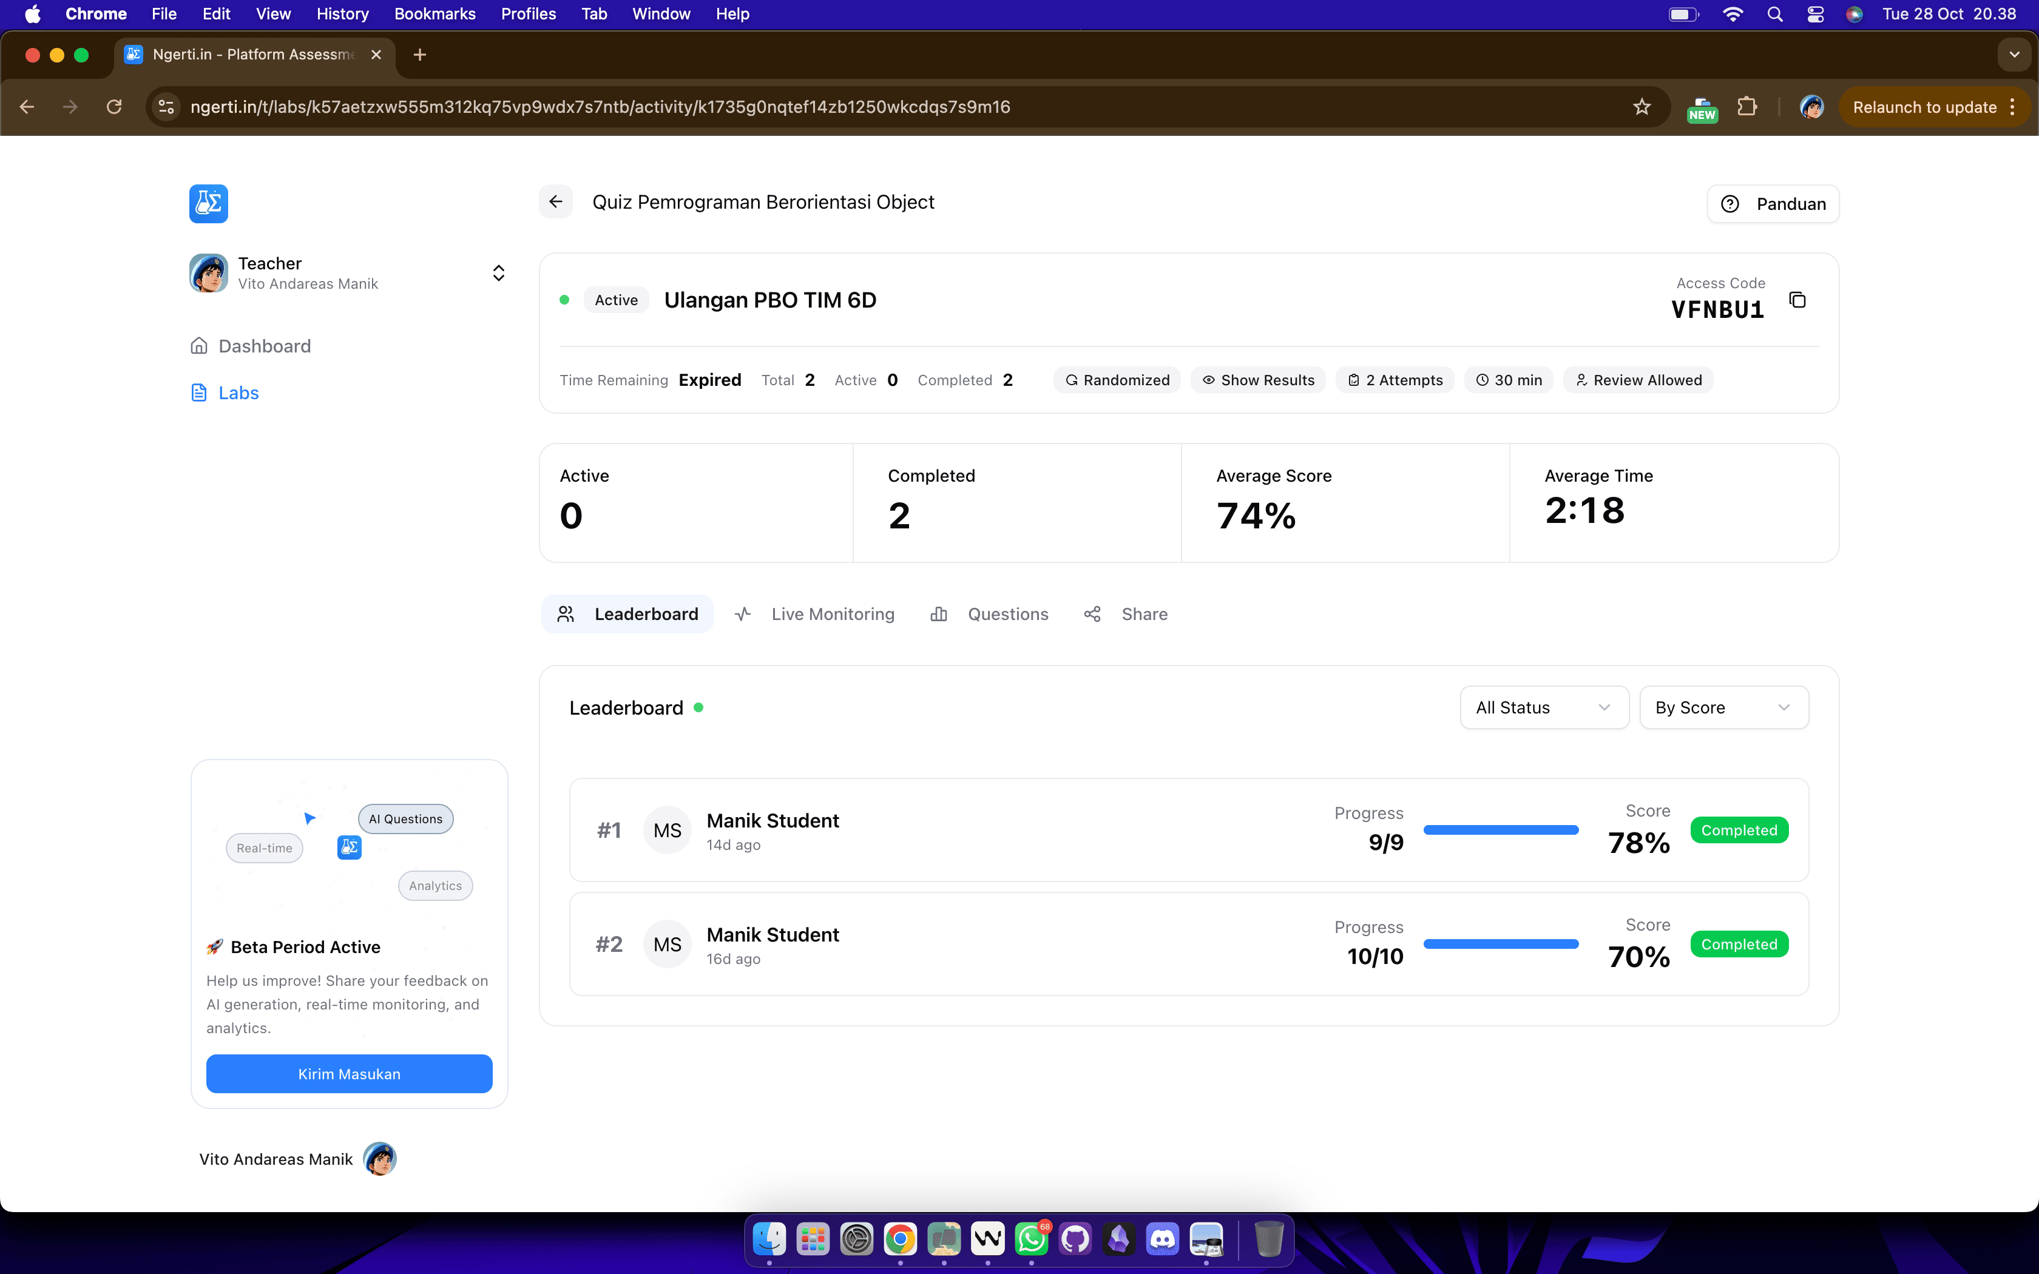Click the Average Time 2:18 card
This screenshot has width=2039, height=1274.
[x=1673, y=503]
